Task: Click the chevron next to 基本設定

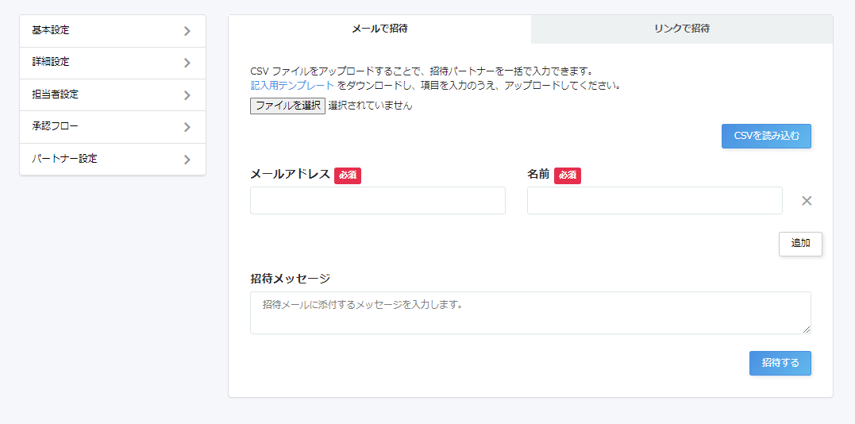Action: [x=187, y=31]
